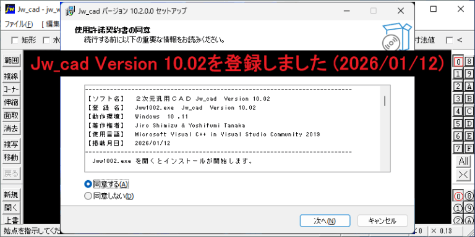The height and width of the screenshot is (237, 475).
Task: Select square layer button 3
Action: pos(459,99)
